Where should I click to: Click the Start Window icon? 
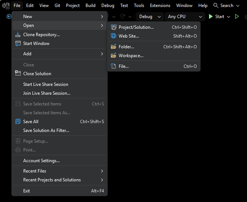pyautogui.click(x=18, y=43)
